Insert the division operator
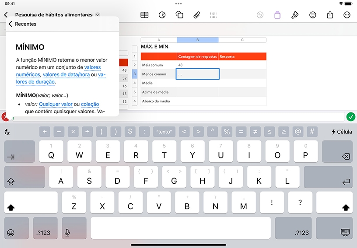 pos(87,132)
